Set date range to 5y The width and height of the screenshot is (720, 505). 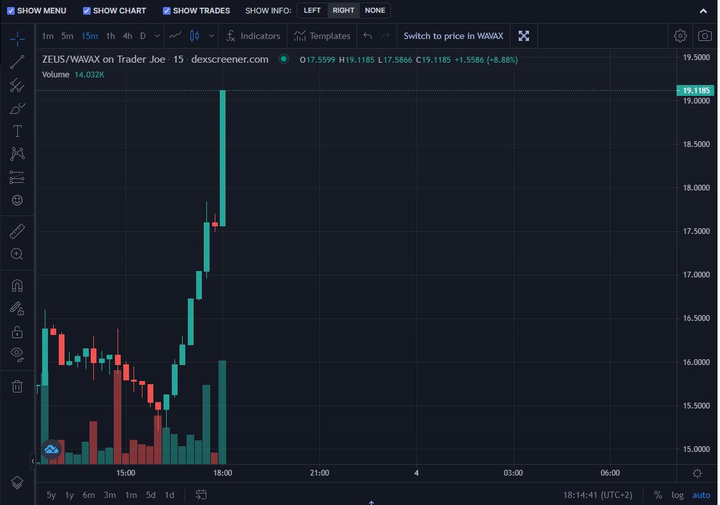51,495
